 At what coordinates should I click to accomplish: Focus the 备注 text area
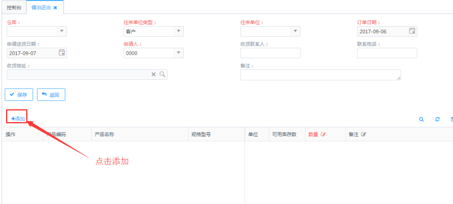(321, 75)
